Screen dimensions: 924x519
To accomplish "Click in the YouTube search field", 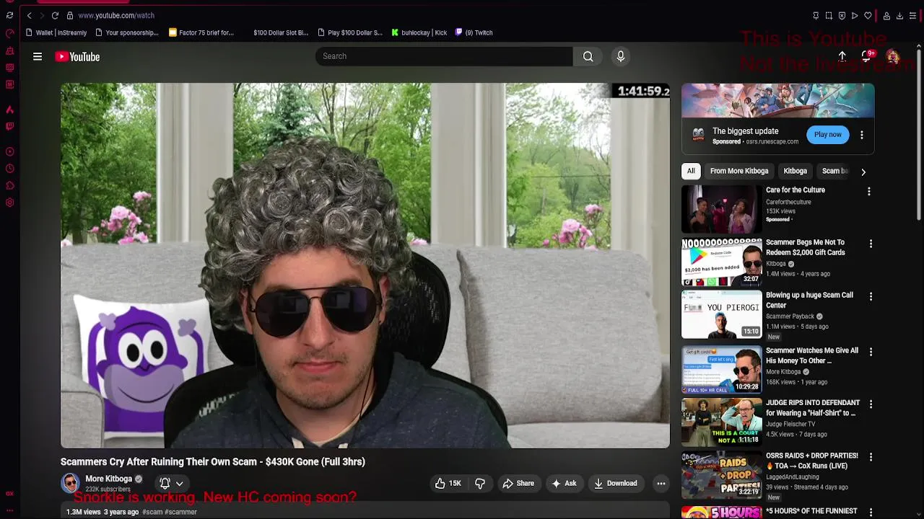I will tap(444, 56).
